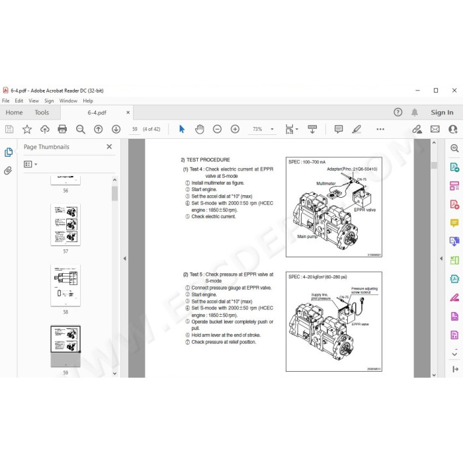
Task: Open the 73% zoom level dropdown
Action: [x=272, y=130]
